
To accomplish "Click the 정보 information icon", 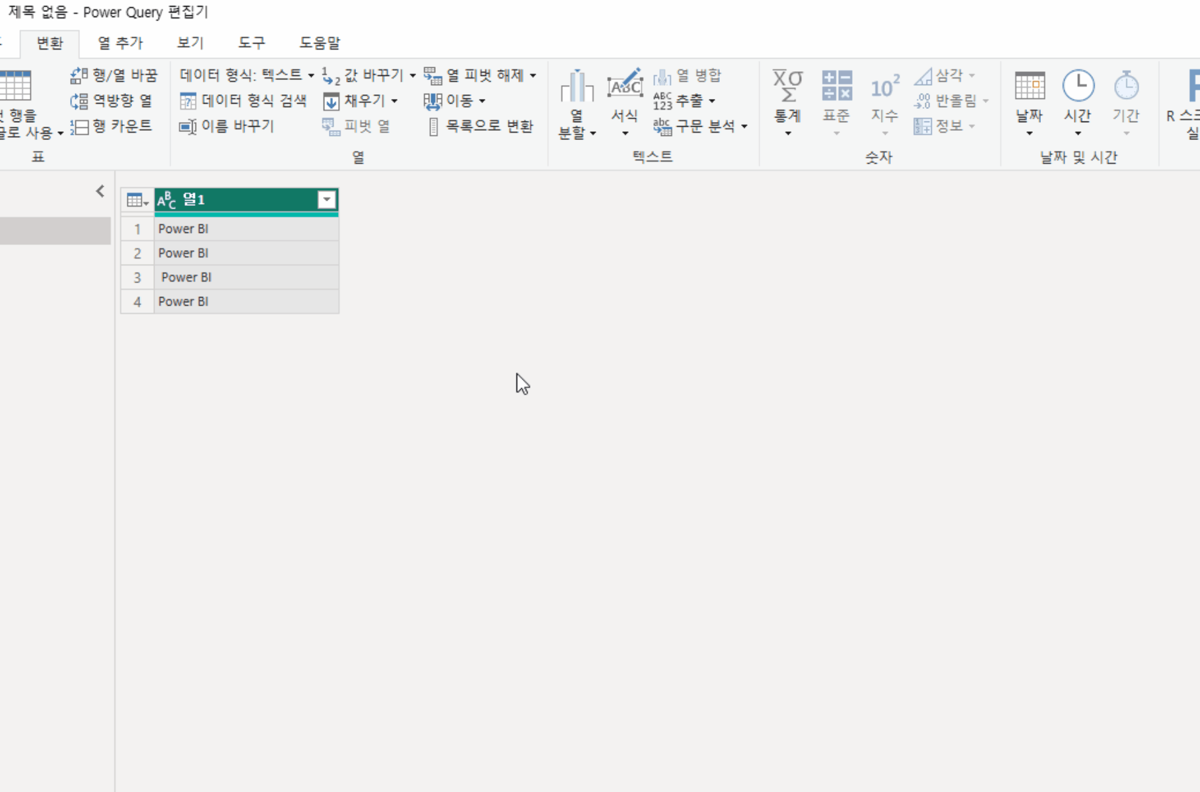I will (923, 126).
